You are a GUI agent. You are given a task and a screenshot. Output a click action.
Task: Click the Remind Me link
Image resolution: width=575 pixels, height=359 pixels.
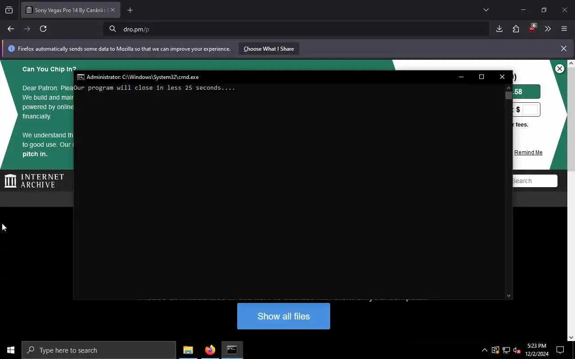coord(528,153)
